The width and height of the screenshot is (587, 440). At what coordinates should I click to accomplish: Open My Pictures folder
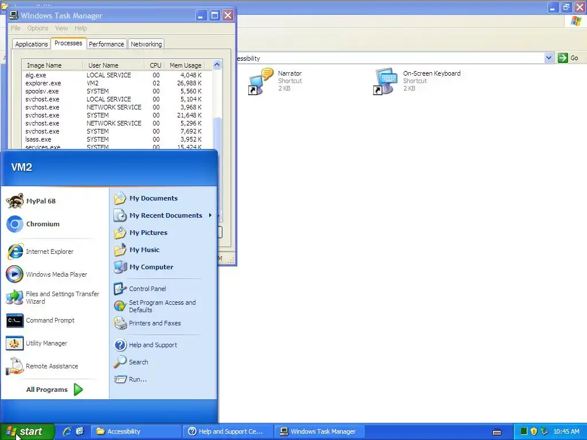point(140,233)
